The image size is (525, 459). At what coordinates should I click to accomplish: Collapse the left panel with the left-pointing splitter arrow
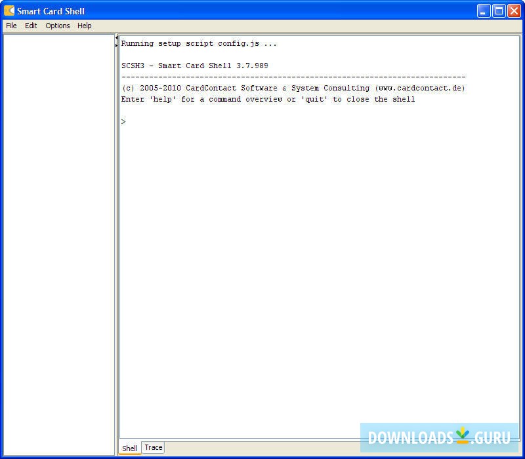116,38
